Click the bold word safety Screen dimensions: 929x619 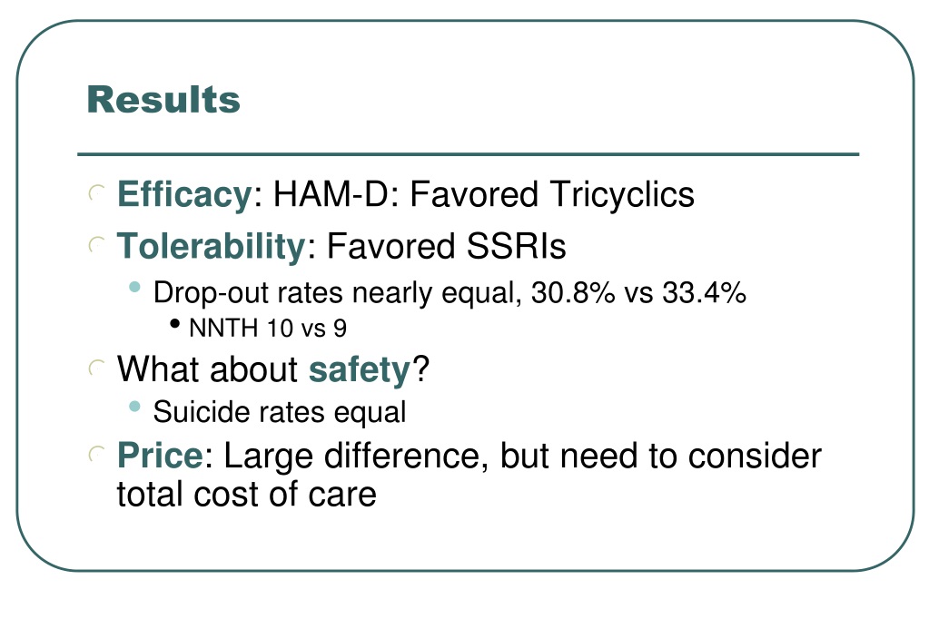[360, 369]
